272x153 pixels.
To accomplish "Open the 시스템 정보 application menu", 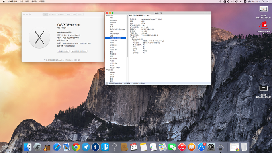I will (12, 2).
